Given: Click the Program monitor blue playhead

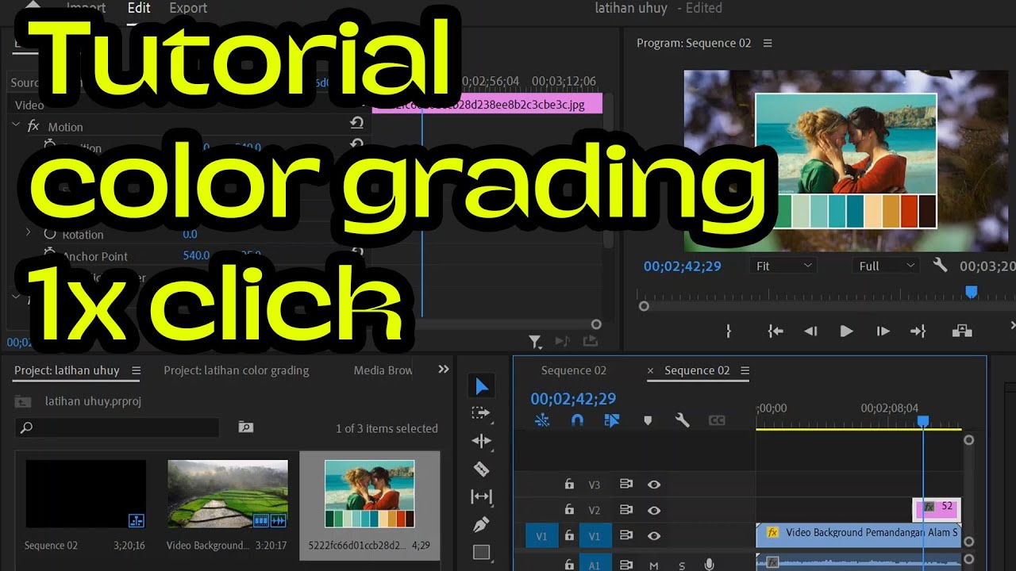Looking at the screenshot, I should click(971, 293).
